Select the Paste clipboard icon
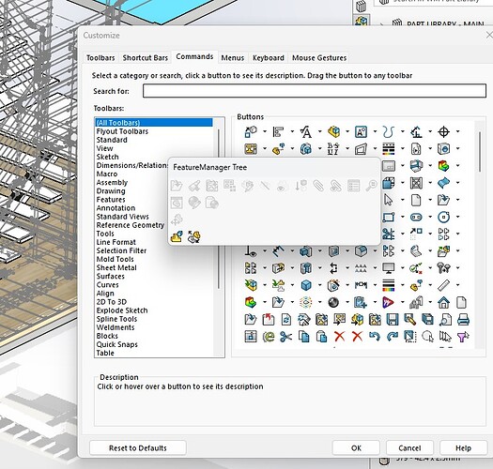Screen dimensions: 493x469 tap(321, 337)
